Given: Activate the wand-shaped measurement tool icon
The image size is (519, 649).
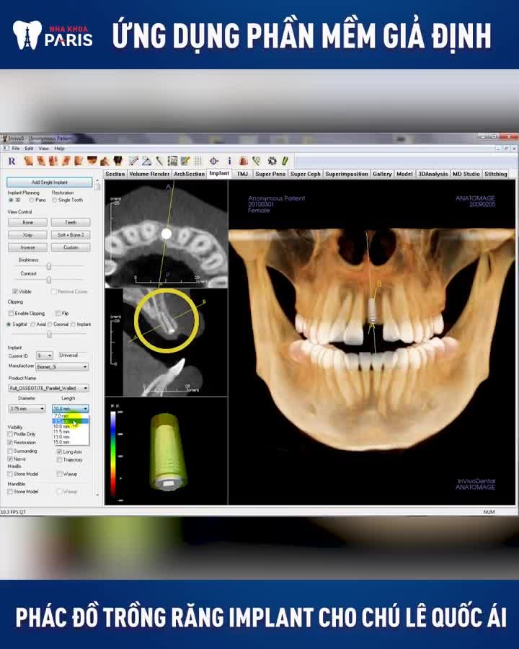Looking at the screenshot, I should (133, 161).
